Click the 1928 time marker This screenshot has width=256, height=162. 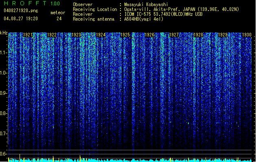[x=198, y=35]
